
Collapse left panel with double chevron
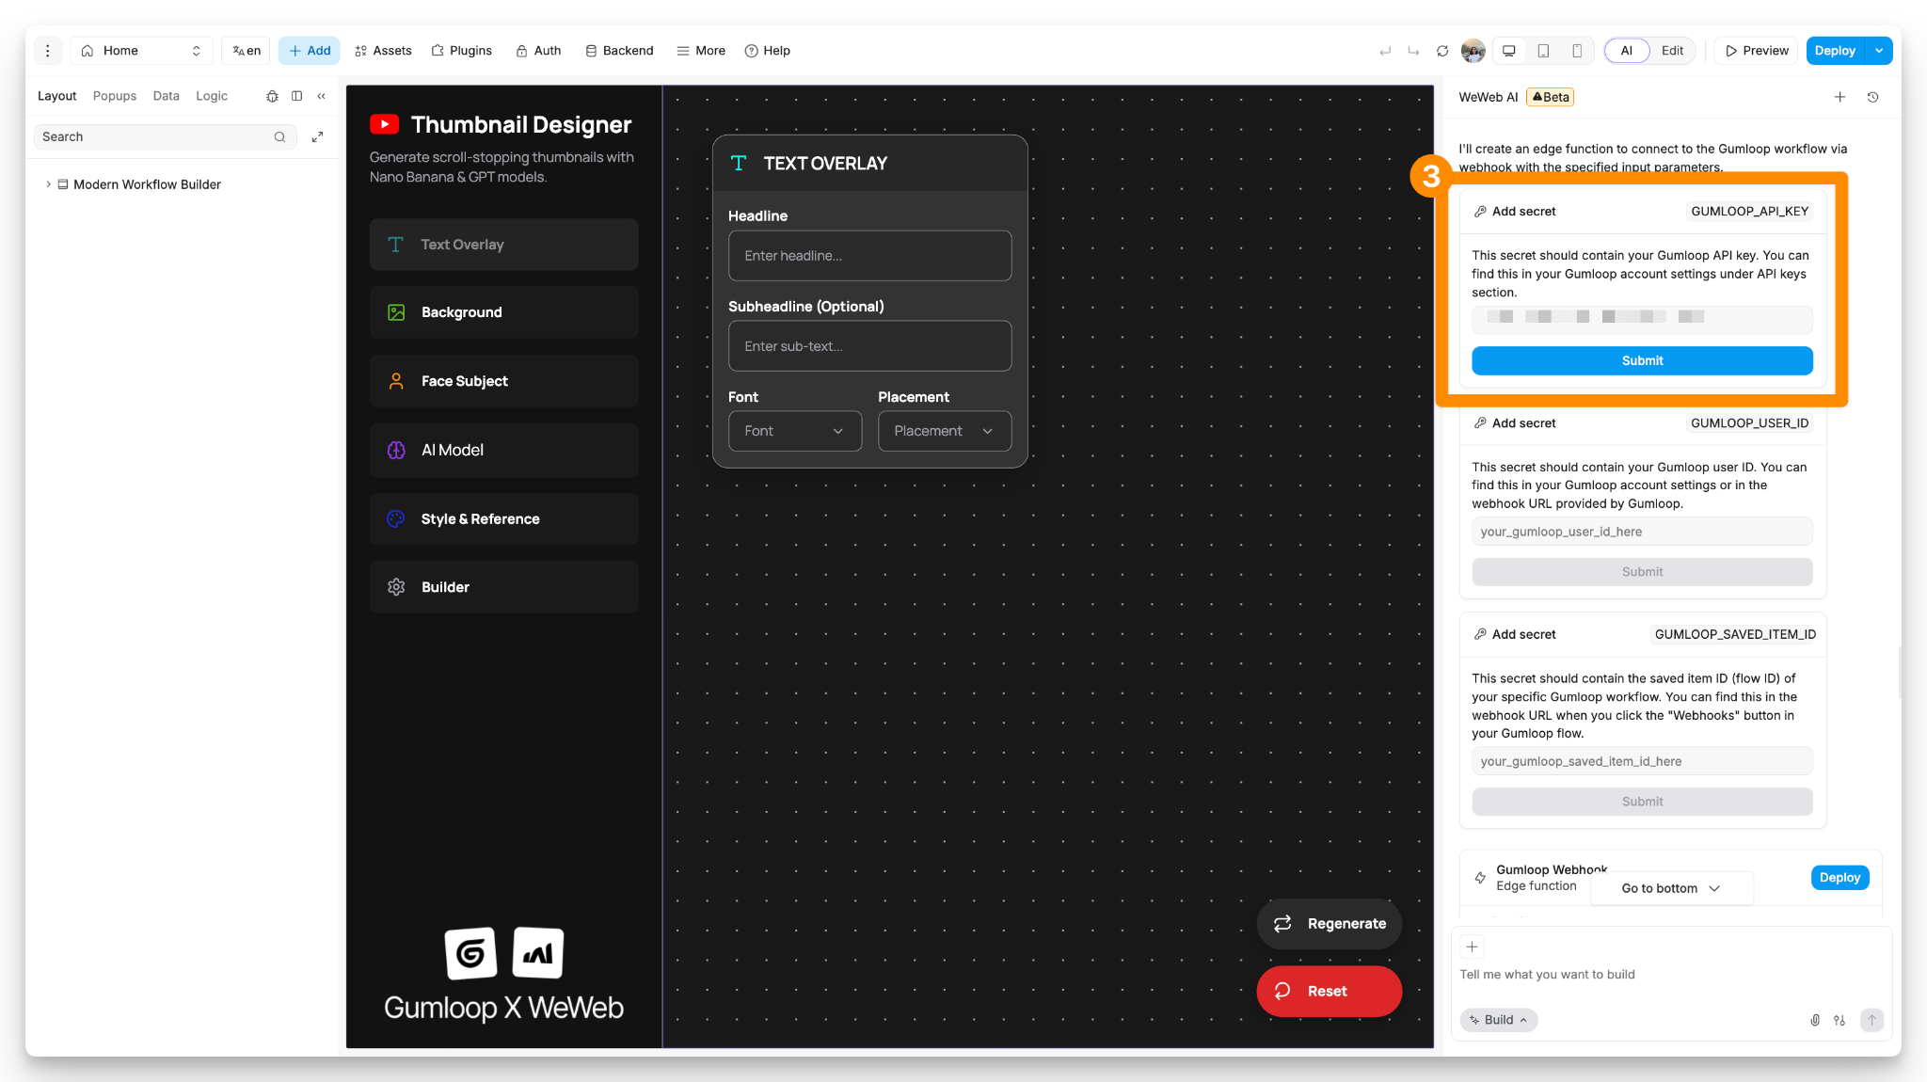pos(321,96)
